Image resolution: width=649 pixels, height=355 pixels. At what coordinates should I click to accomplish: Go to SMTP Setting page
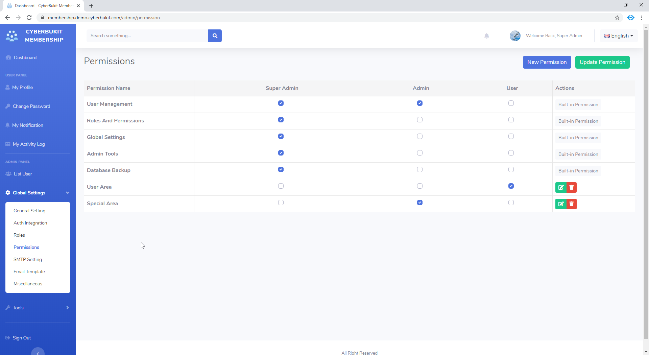coord(28,259)
